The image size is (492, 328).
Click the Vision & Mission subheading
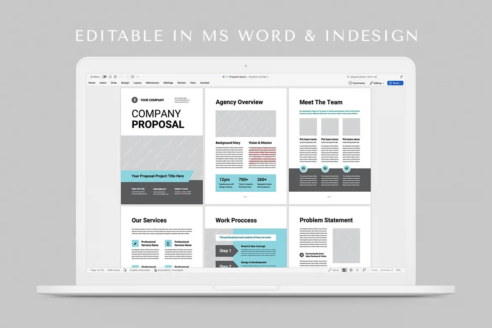[x=260, y=143]
